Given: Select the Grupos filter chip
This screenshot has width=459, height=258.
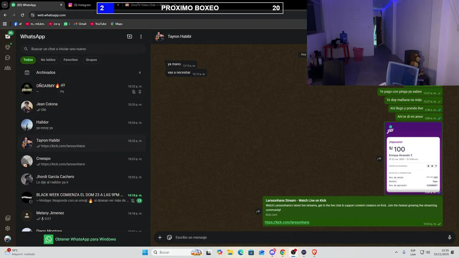Looking at the screenshot, I should coord(91,60).
